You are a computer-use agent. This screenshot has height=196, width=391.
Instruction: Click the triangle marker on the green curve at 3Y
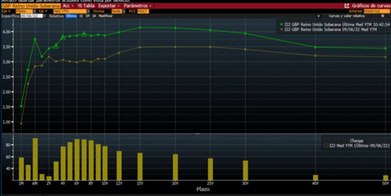(56, 46)
